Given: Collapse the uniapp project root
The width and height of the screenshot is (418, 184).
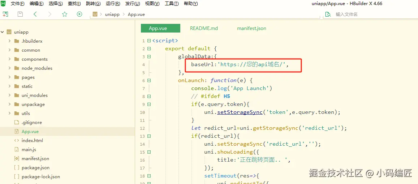Looking at the screenshot, I should [3, 32].
